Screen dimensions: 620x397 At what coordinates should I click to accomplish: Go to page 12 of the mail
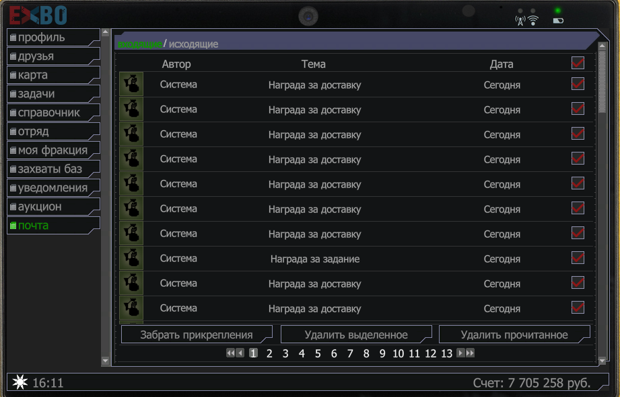tap(431, 353)
